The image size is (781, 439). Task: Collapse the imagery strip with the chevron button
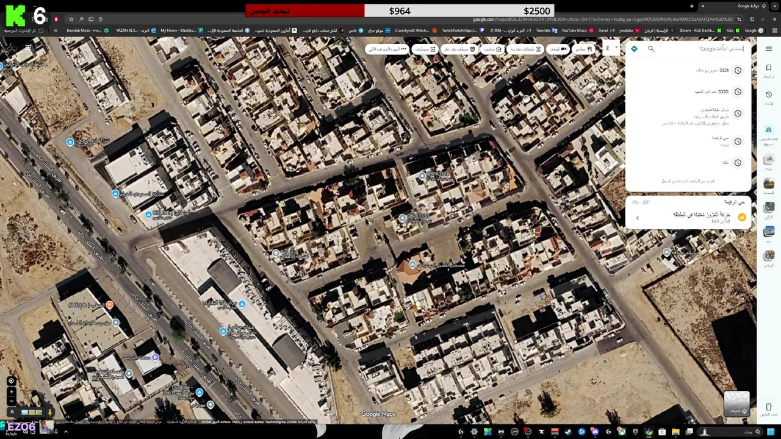(x=11, y=412)
